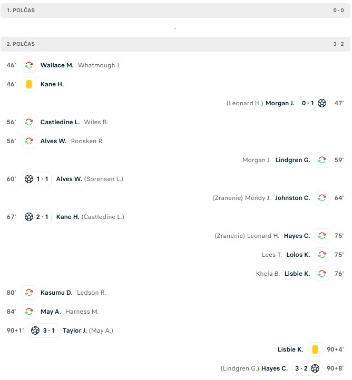Click the 1-1 goal ball icon
The image size is (352, 380).
tap(29, 179)
